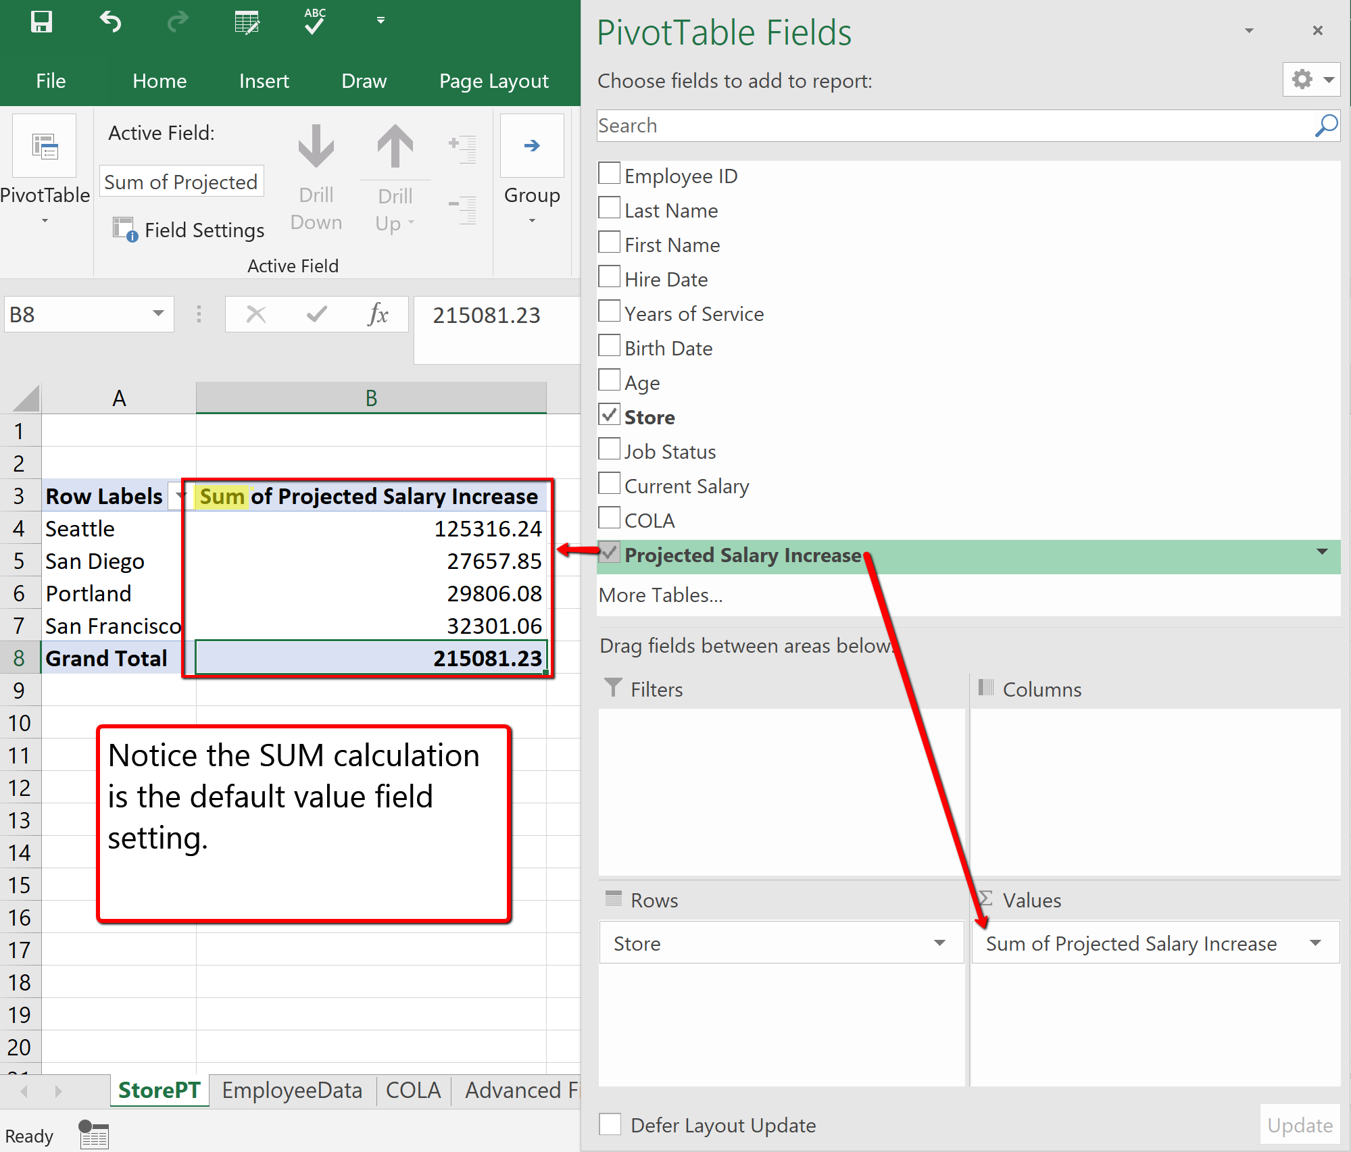Screen dimensions: 1351x1152
Task: Toggle Defer Layout Update checkbox
Action: [610, 1124]
